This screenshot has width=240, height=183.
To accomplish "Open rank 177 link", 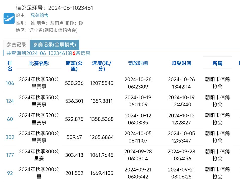I will coord(10,155).
